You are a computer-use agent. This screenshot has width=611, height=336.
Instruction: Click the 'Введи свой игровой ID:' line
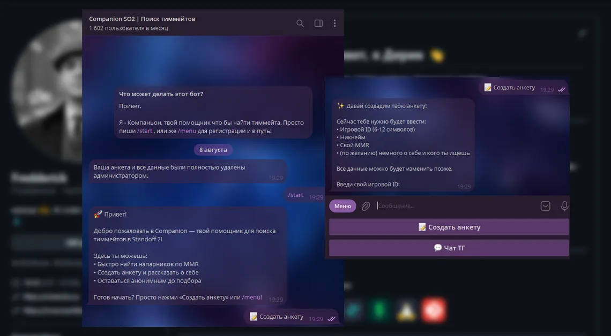368,185
